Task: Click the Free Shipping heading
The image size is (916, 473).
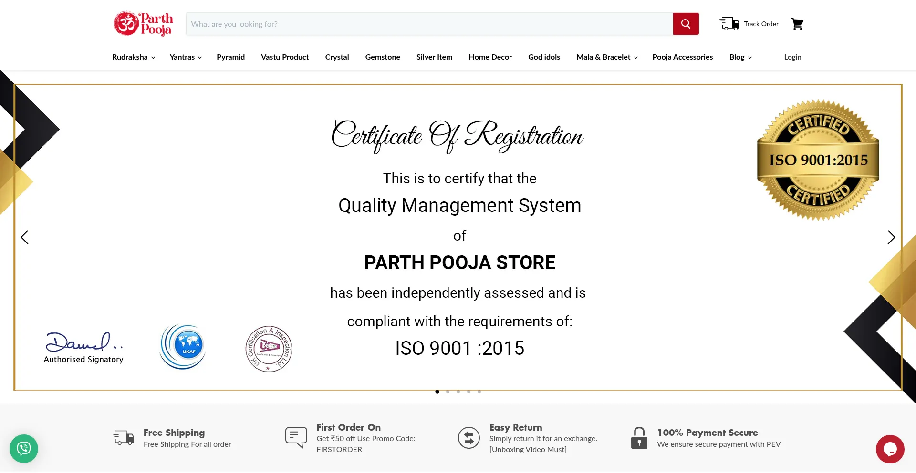Action: tap(174, 433)
